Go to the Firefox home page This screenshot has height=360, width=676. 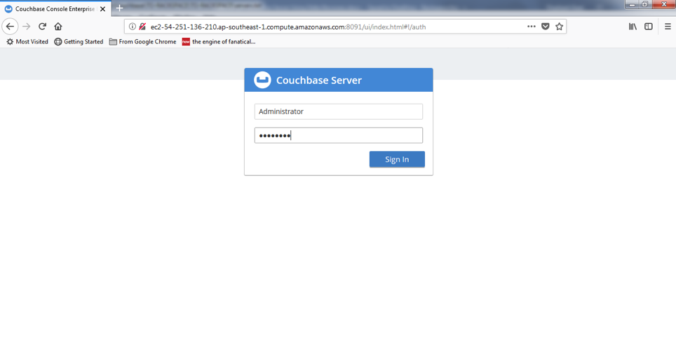pyautogui.click(x=58, y=27)
